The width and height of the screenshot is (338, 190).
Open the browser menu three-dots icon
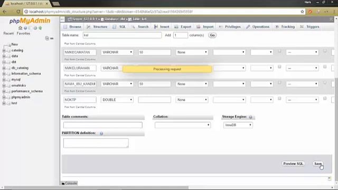(334, 12)
